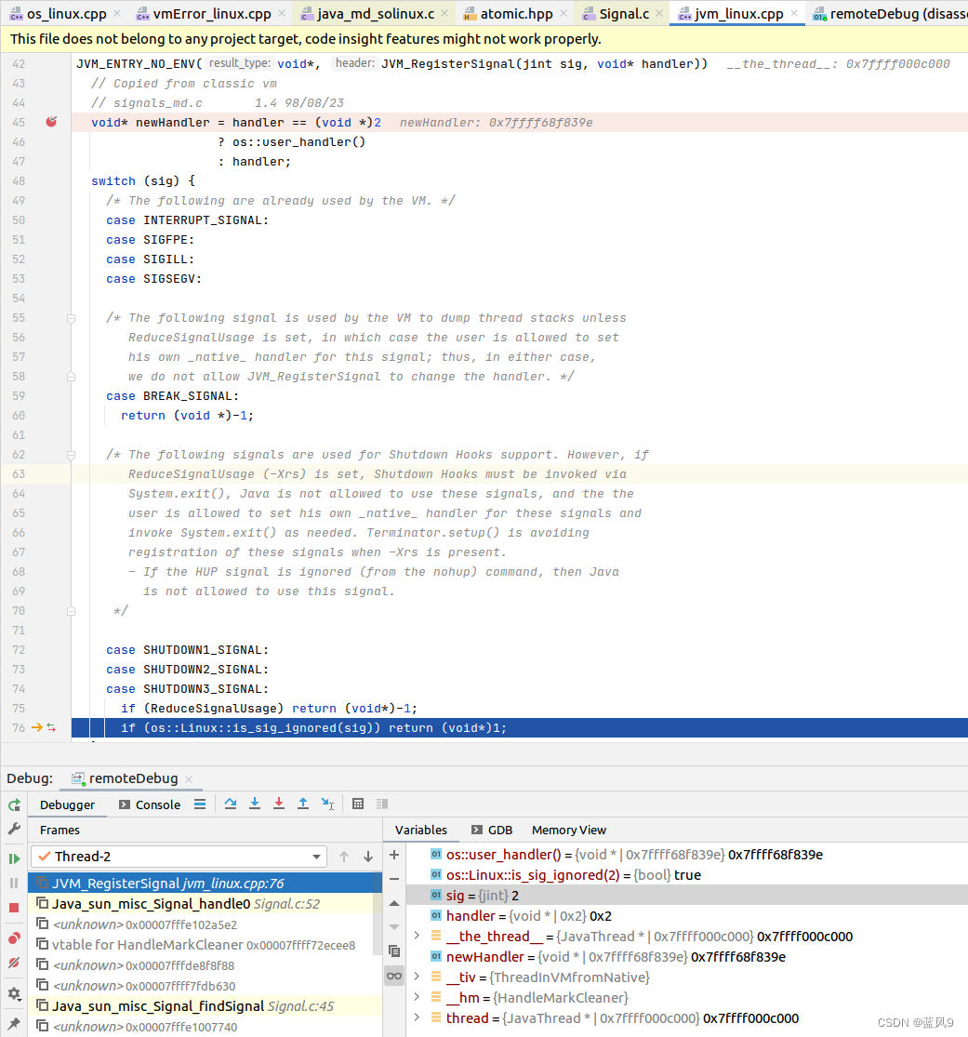Close the os_linux.cpp tab
This screenshot has width=968, height=1037.
[x=117, y=13]
